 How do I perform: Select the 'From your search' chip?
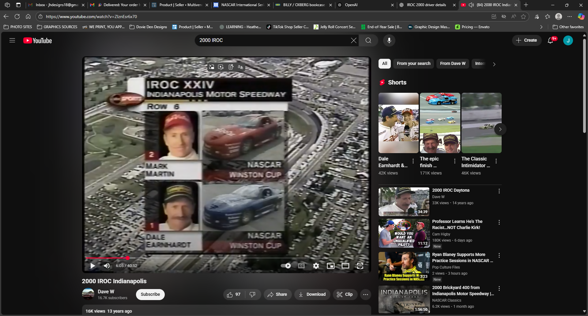[x=413, y=63]
